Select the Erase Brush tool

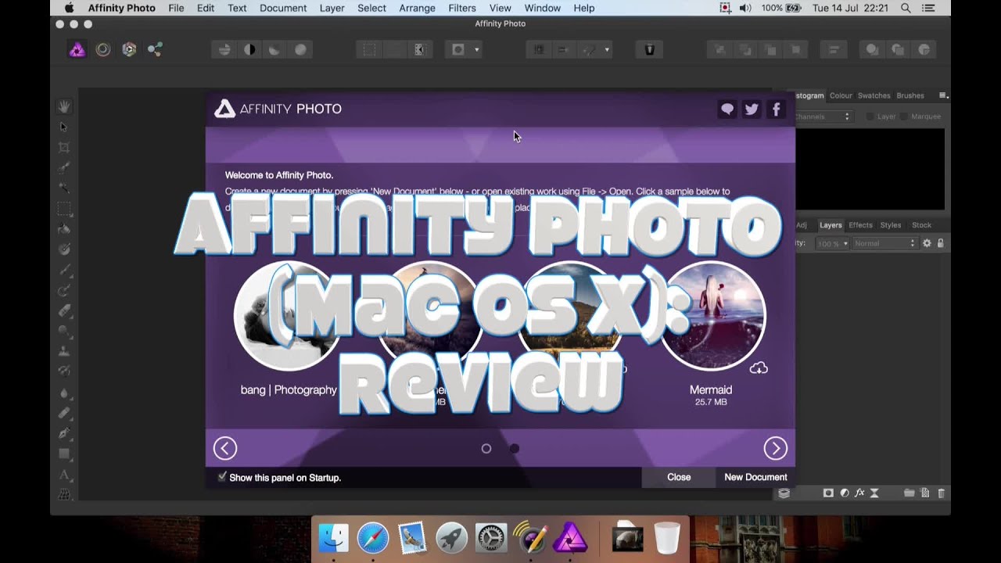pyautogui.click(x=64, y=310)
